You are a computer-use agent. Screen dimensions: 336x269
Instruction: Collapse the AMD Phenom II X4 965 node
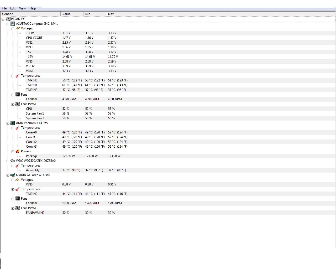(x=8, y=123)
